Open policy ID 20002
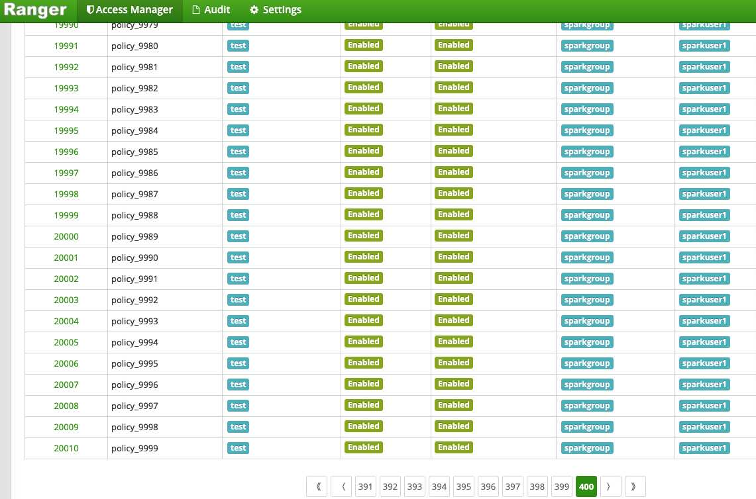The image size is (756, 499). 66,279
